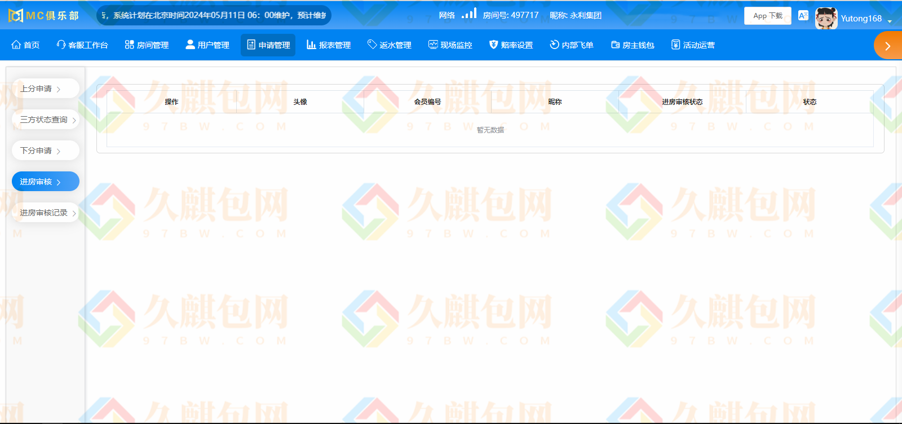
Task: Select the 申请管理 menu item
Action: click(268, 45)
